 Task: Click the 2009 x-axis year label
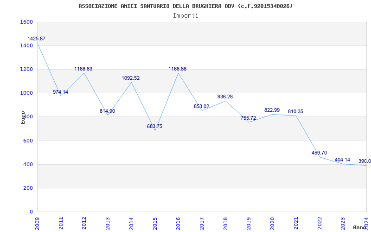(38, 223)
